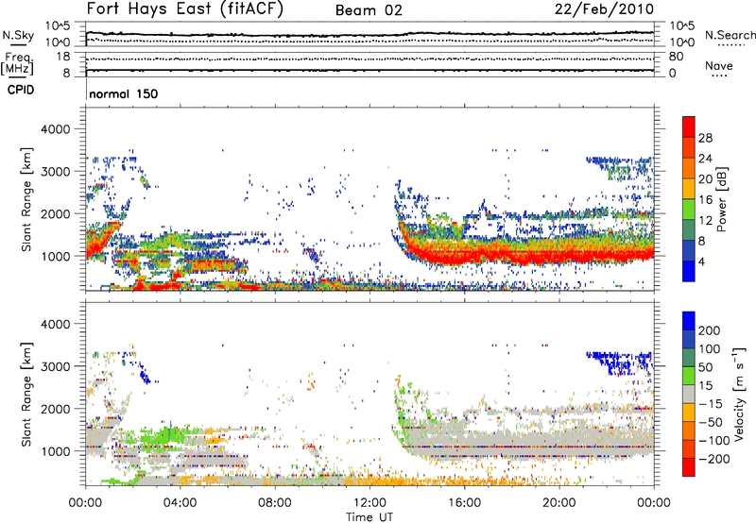Click the 'CPID' label
Screen dimensions: 756x523
click(21, 90)
